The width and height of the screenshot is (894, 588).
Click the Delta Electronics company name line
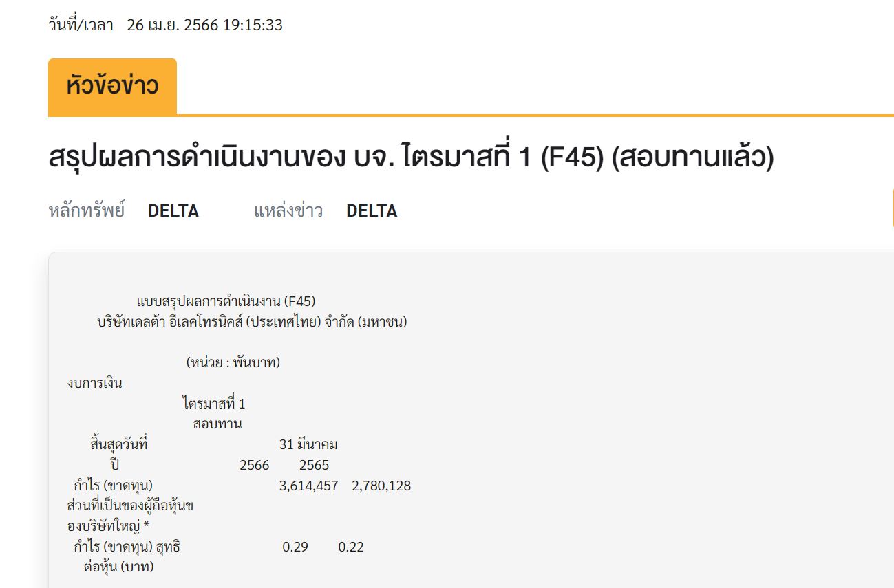coord(252,322)
